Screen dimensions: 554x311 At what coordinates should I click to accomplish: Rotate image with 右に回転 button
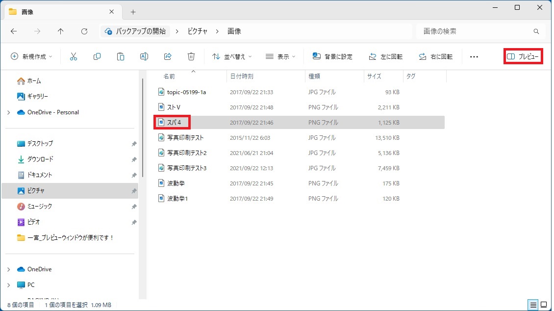pos(435,56)
